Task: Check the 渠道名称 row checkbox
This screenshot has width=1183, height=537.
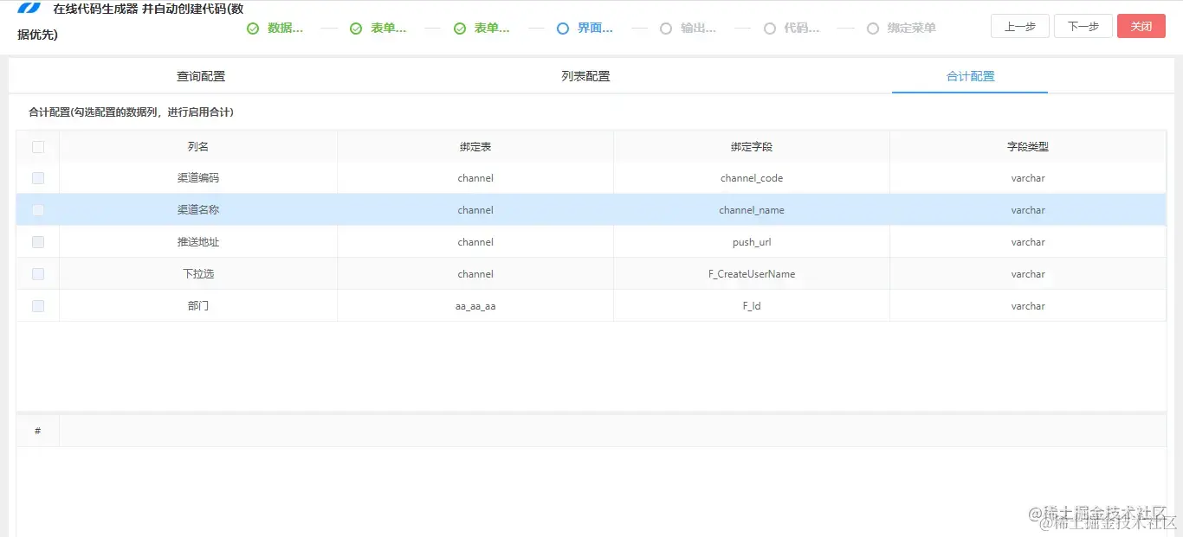Action: [37, 209]
